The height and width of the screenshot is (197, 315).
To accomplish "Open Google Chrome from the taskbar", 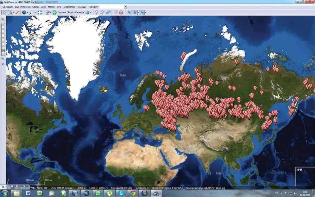I will [133, 193].
